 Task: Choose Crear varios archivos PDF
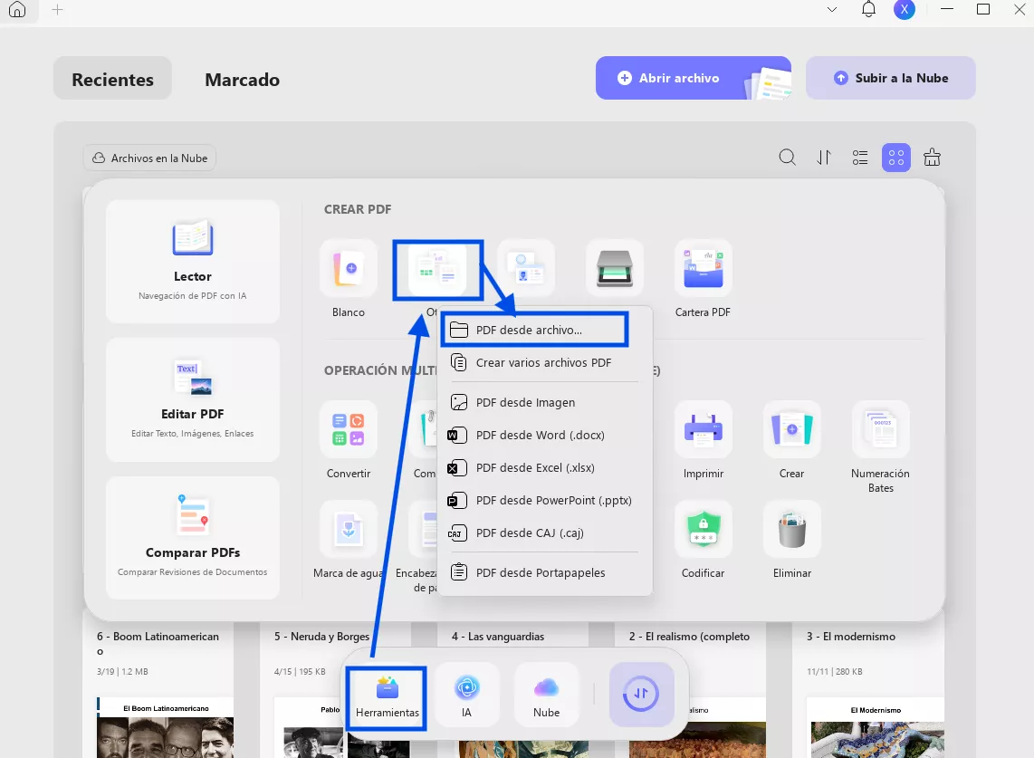point(545,363)
